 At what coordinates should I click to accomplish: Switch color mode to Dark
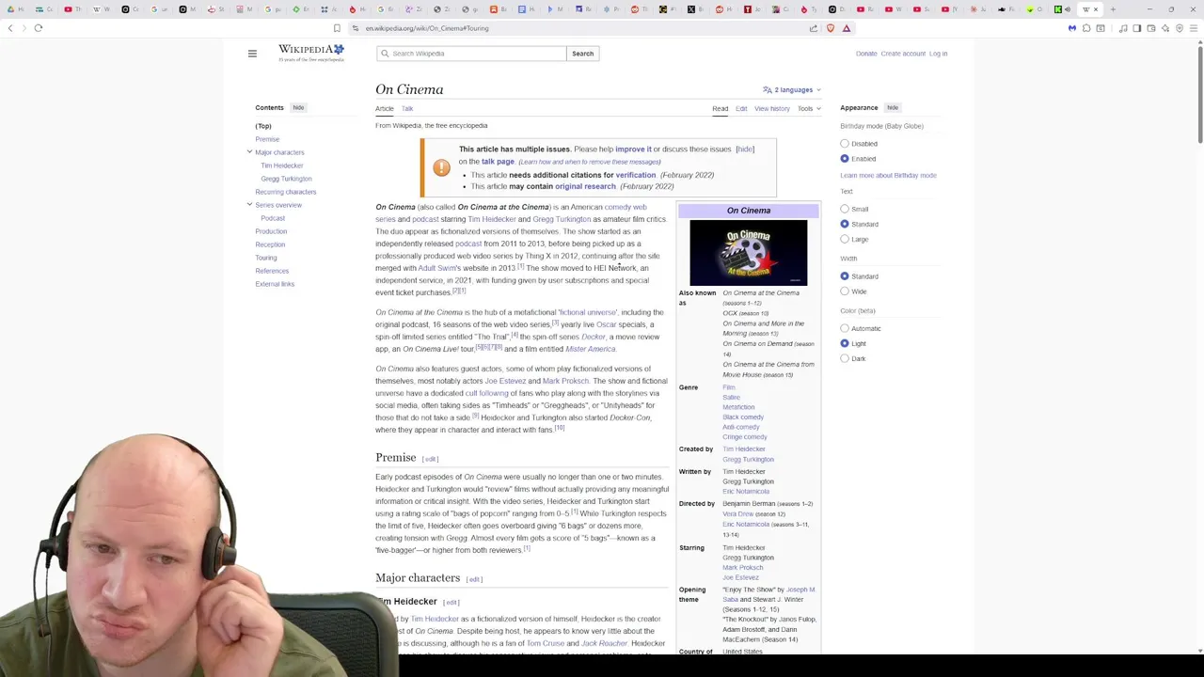pos(845,358)
